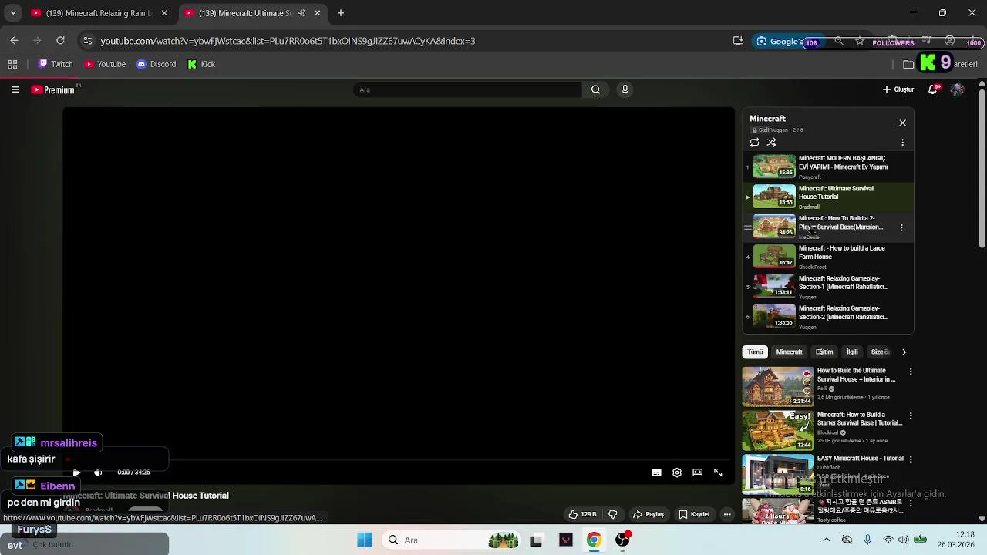Play the video with the play button
987x555 pixels.
[76, 473]
